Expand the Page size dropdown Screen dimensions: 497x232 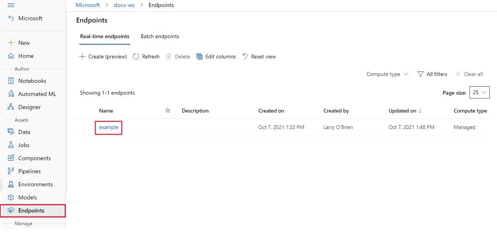tap(479, 92)
